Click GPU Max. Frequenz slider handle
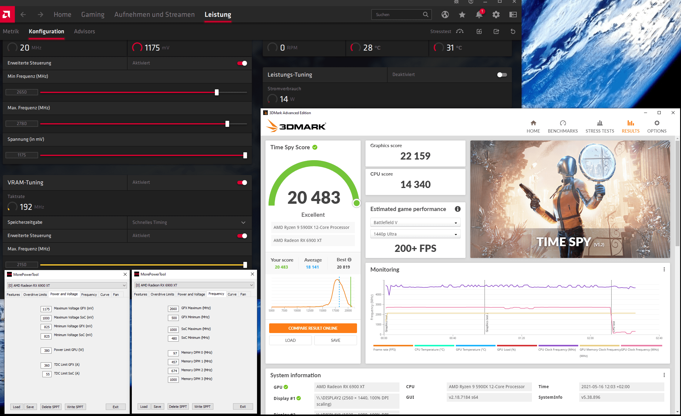The width and height of the screenshot is (681, 416). pyautogui.click(x=227, y=124)
